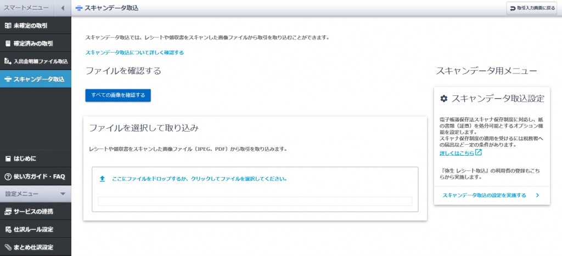Click the サービスの連携 icon

tap(8, 212)
